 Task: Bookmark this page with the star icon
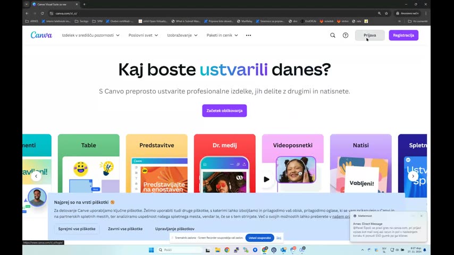pos(386,13)
